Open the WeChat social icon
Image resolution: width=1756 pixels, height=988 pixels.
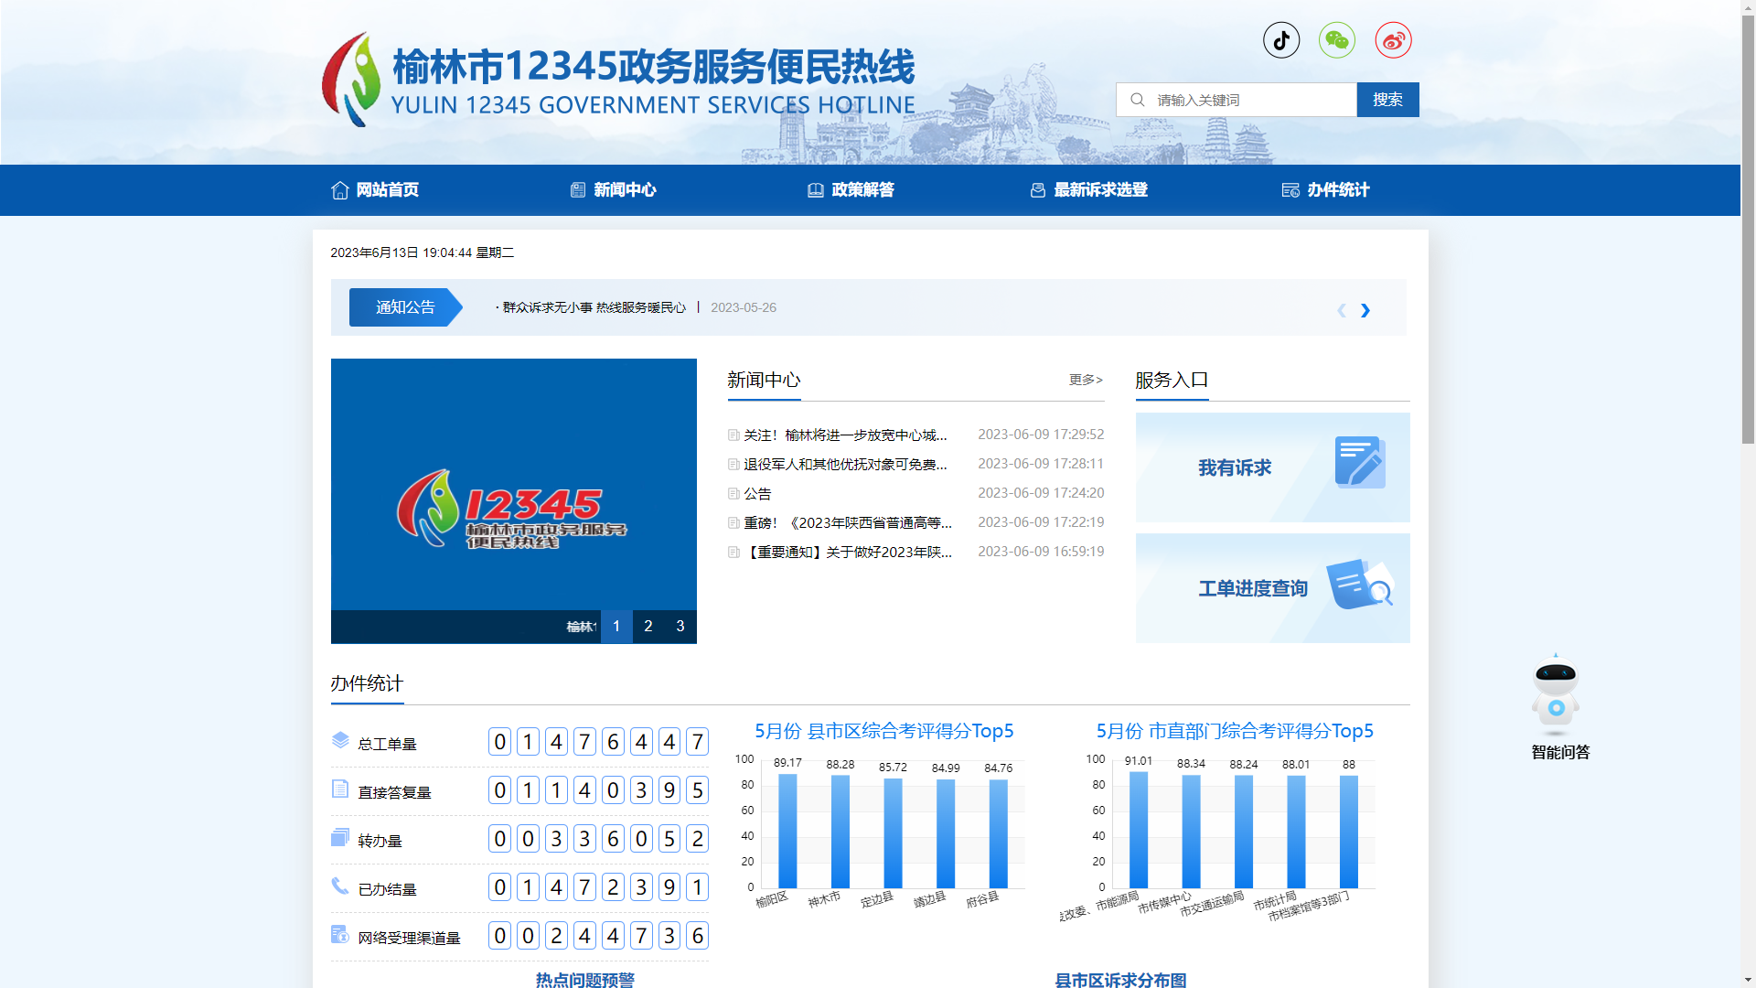pos(1337,40)
